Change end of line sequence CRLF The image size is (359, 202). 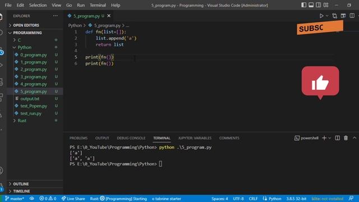click(253, 199)
